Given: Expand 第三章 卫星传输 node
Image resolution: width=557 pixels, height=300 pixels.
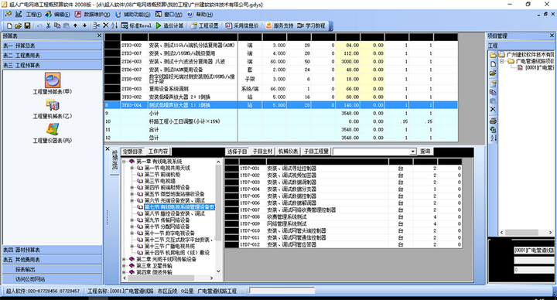Looking at the screenshot, I should tap(124, 266).
